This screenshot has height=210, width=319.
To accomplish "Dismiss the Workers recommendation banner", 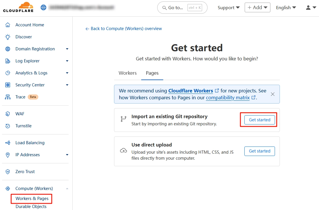I will [273, 94].
